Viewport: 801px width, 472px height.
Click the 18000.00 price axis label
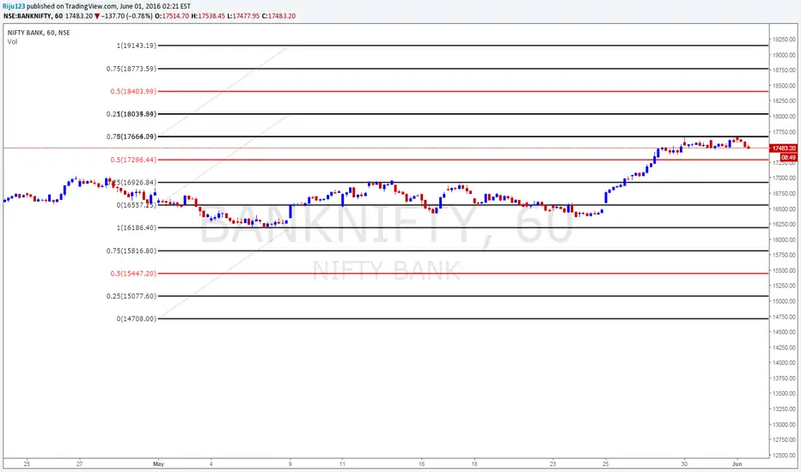click(784, 117)
